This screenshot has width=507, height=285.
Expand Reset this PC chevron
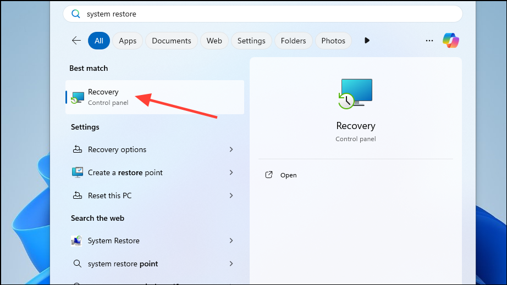coord(231,195)
